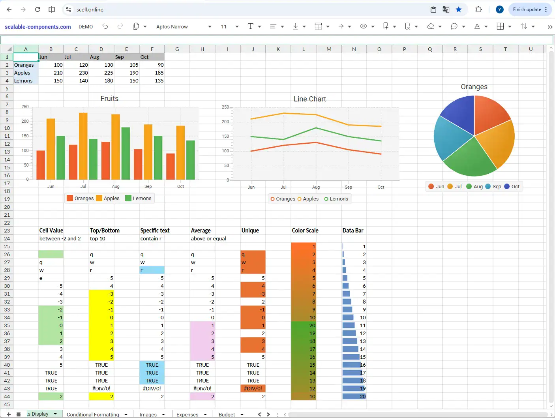Expand the text style dropdown arrow

[259, 26]
